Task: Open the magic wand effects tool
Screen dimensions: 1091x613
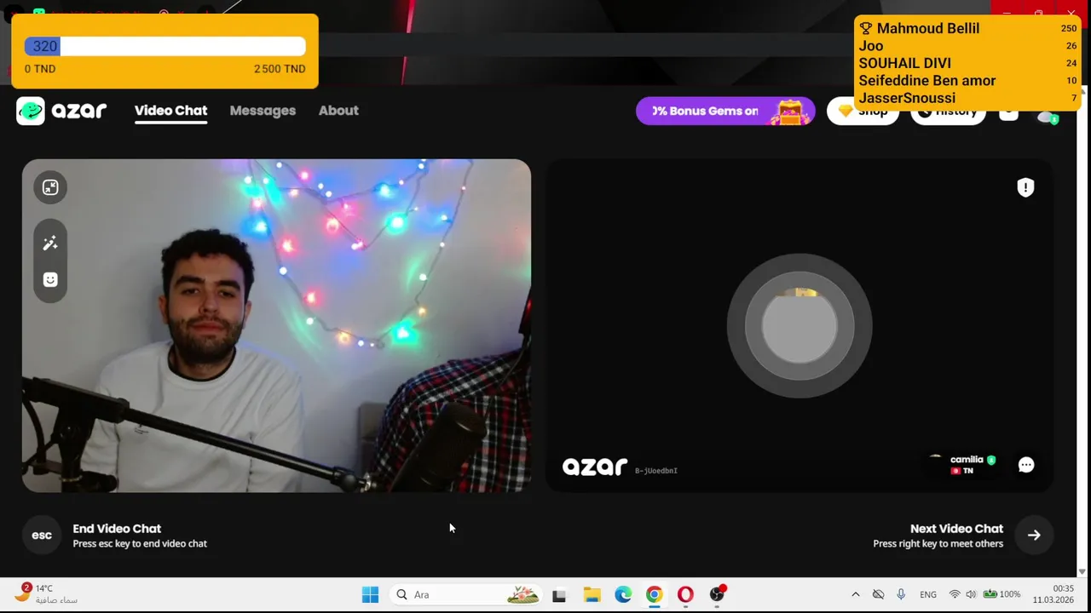Action: click(x=50, y=243)
